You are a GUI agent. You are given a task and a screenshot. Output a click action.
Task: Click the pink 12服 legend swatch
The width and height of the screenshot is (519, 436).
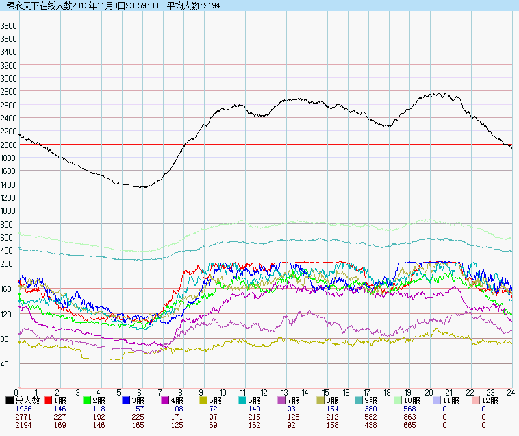477,400
